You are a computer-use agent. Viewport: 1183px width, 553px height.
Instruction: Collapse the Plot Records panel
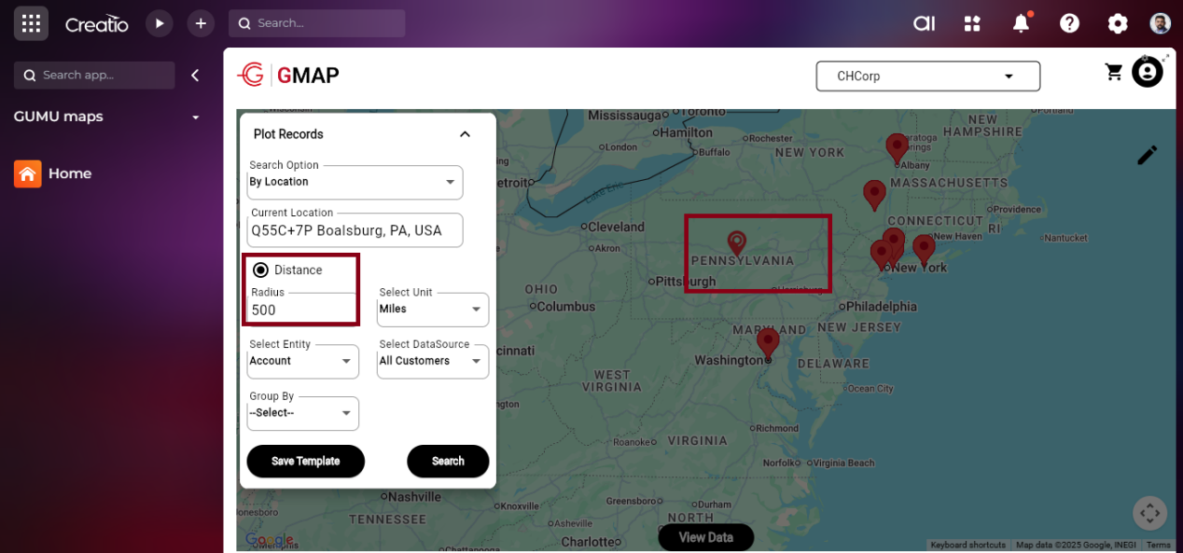tap(465, 134)
